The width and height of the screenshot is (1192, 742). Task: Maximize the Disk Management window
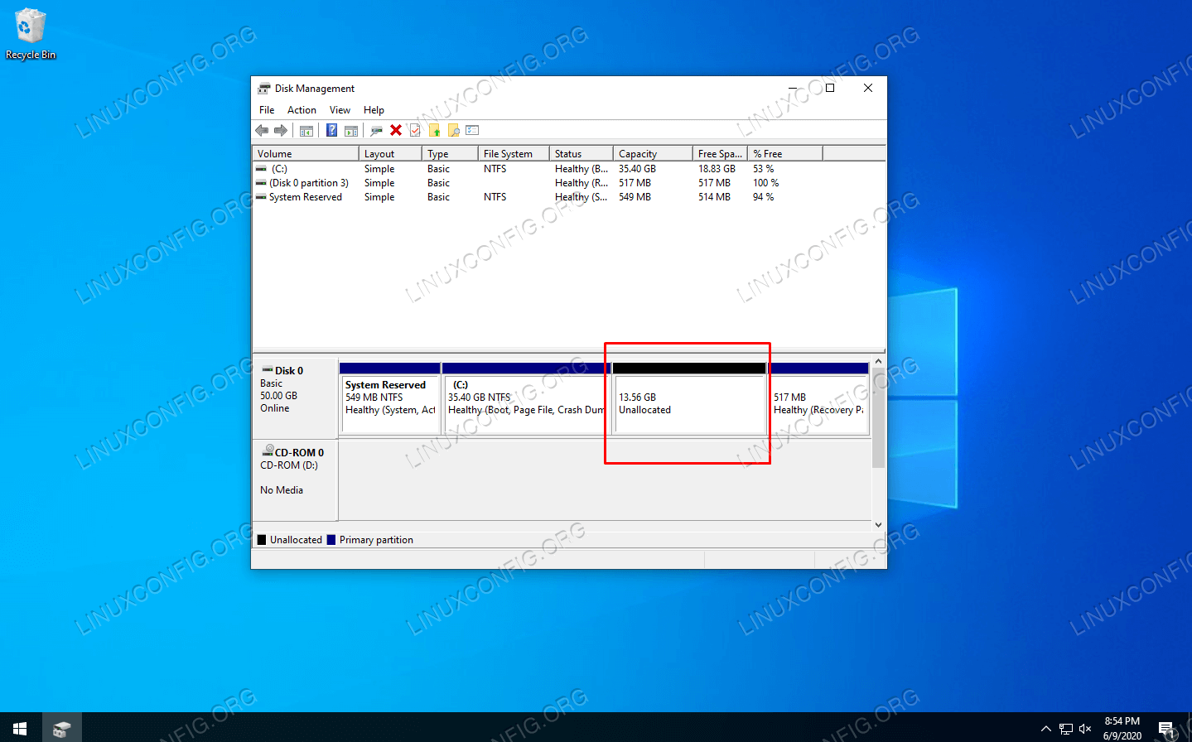click(x=830, y=88)
